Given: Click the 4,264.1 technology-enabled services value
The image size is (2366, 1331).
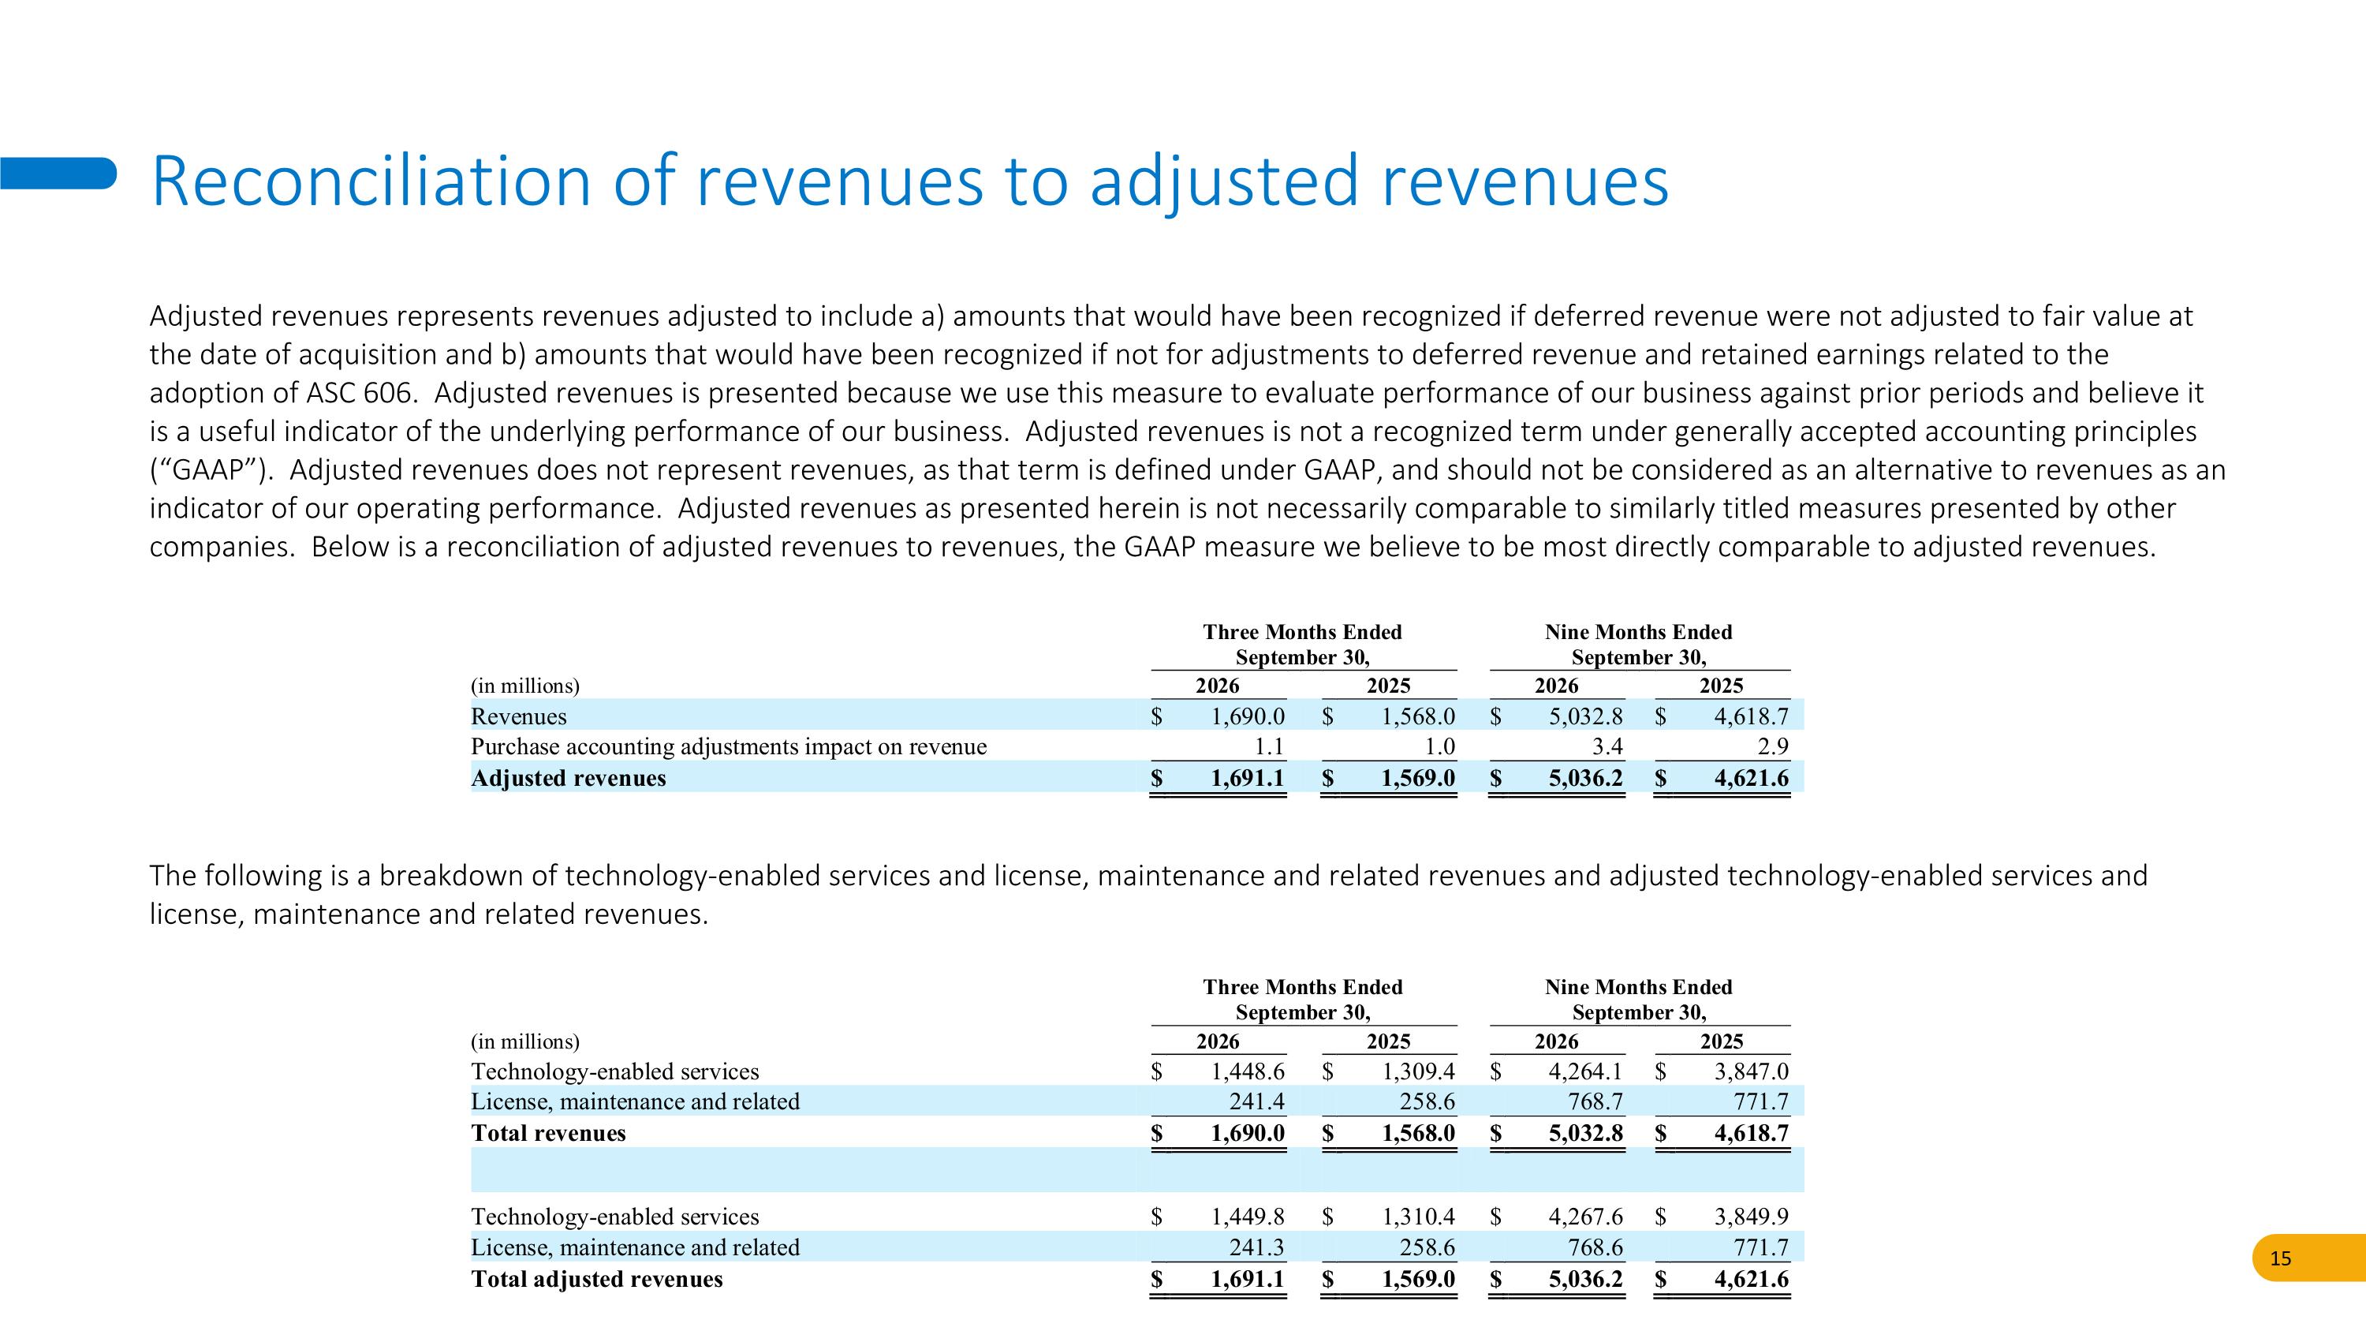Looking at the screenshot, I should coord(1586,1071).
